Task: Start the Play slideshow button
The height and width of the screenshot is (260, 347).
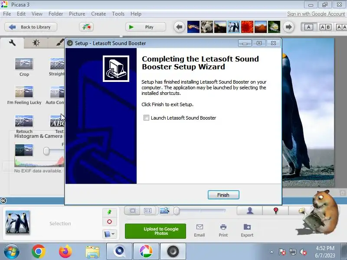Action: coord(145,27)
